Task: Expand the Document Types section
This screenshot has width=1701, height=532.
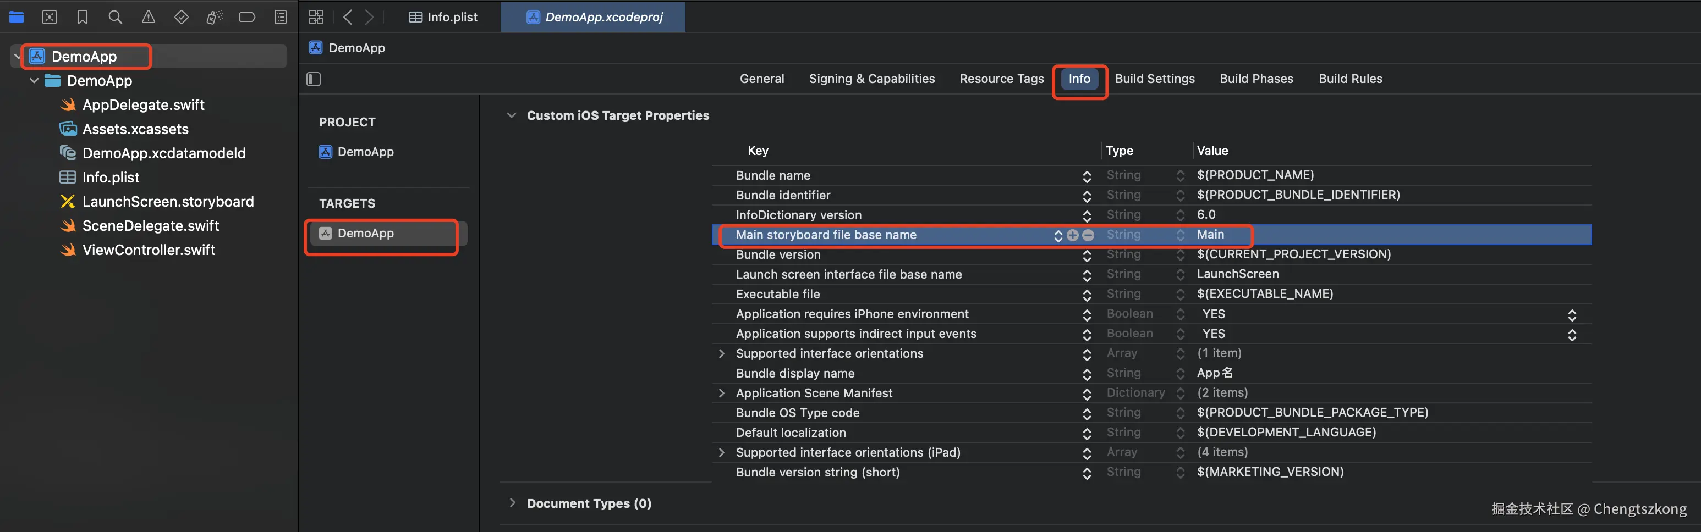Action: (x=512, y=503)
